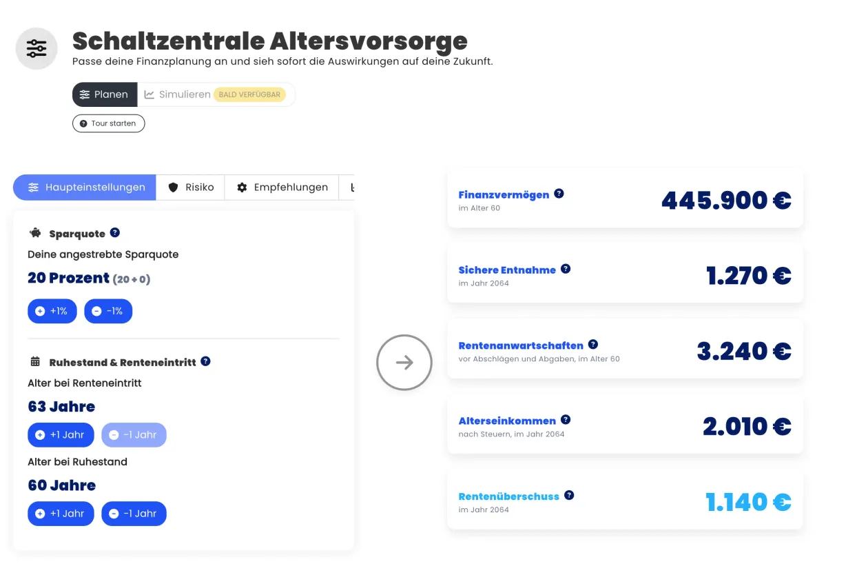Subtract one year from Alter bei Renteneintritt
The width and height of the screenshot is (846, 564).
click(134, 434)
